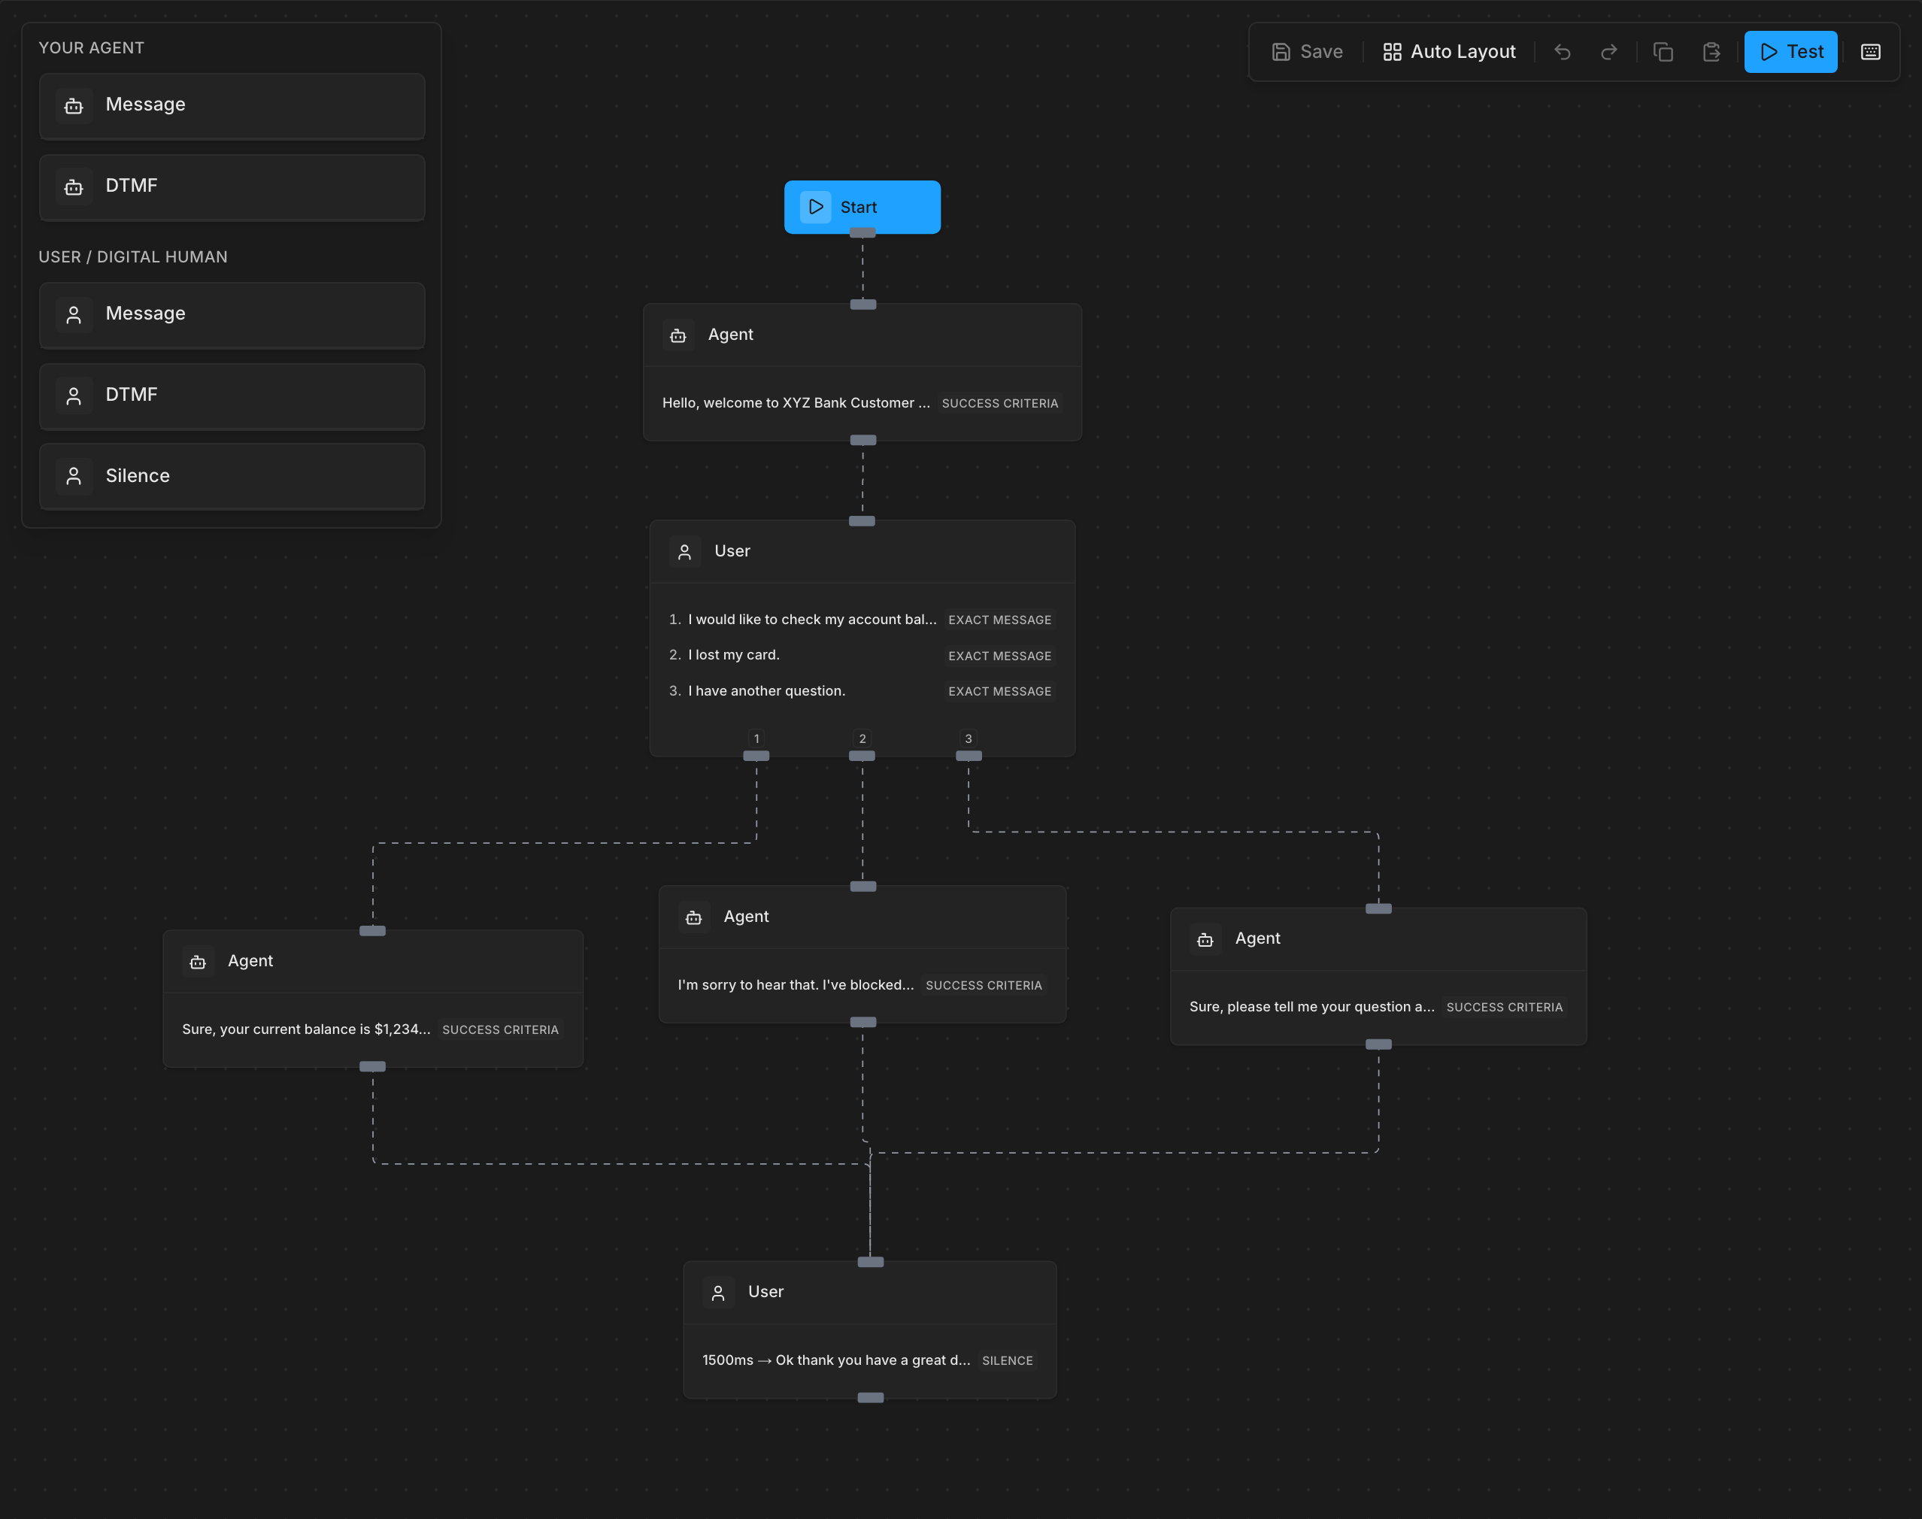Click bottom connector handle of final User node
This screenshot has width=1922, height=1519.
click(x=870, y=1398)
